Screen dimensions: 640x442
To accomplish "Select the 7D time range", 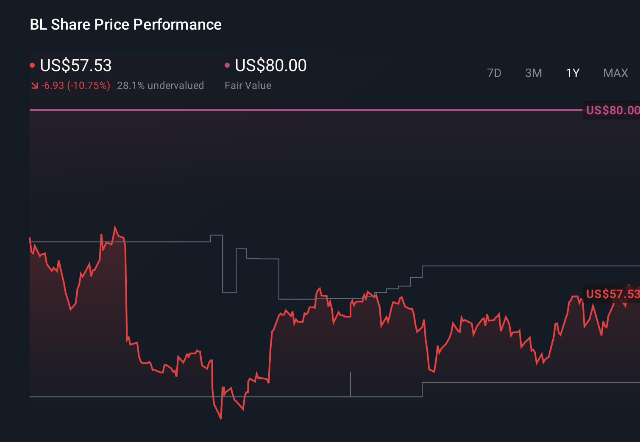I will coord(494,73).
